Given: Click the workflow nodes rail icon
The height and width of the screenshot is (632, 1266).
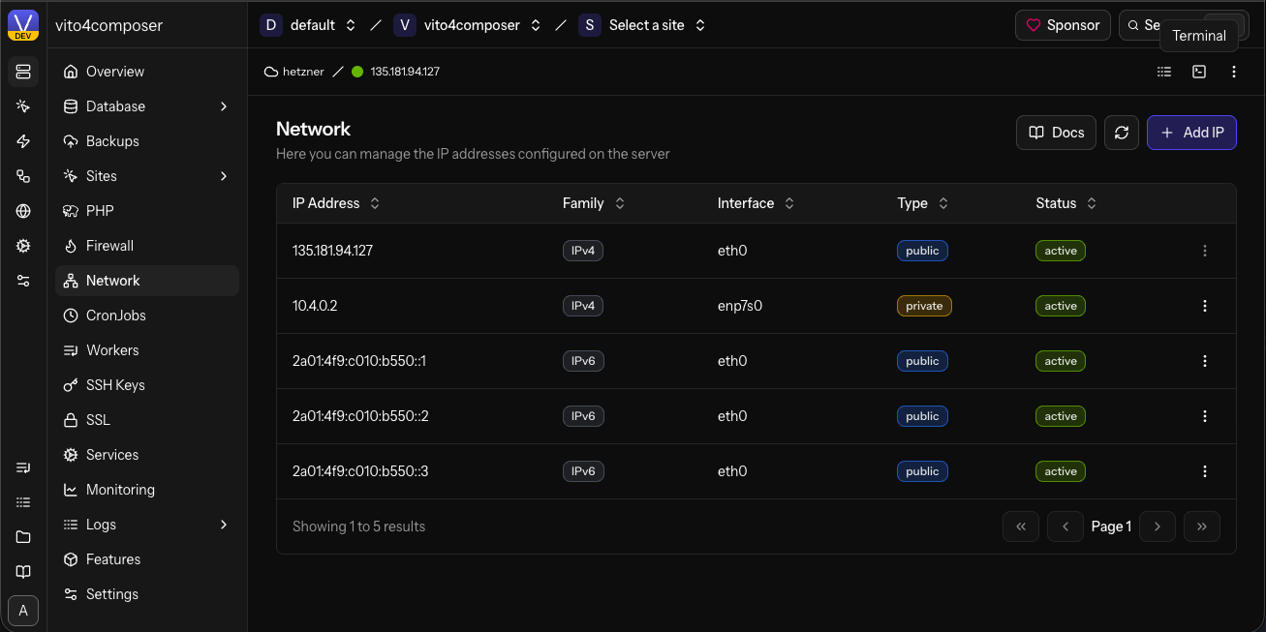Looking at the screenshot, I should pos(23,176).
